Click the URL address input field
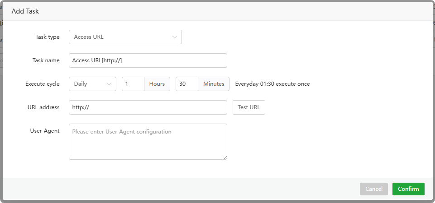The width and height of the screenshot is (435, 203). pyautogui.click(x=148, y=107)
